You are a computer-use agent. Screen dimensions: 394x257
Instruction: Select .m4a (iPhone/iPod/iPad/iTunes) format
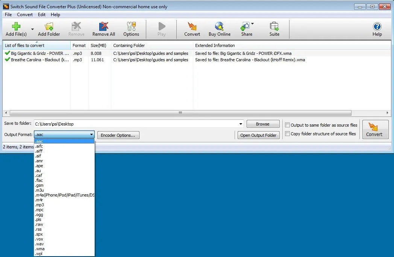(x=64, y=195)
